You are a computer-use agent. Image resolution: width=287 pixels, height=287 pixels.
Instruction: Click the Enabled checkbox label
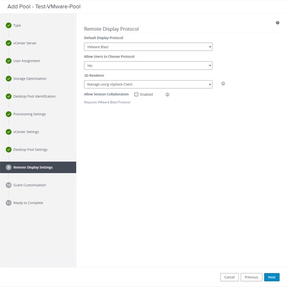146,94
